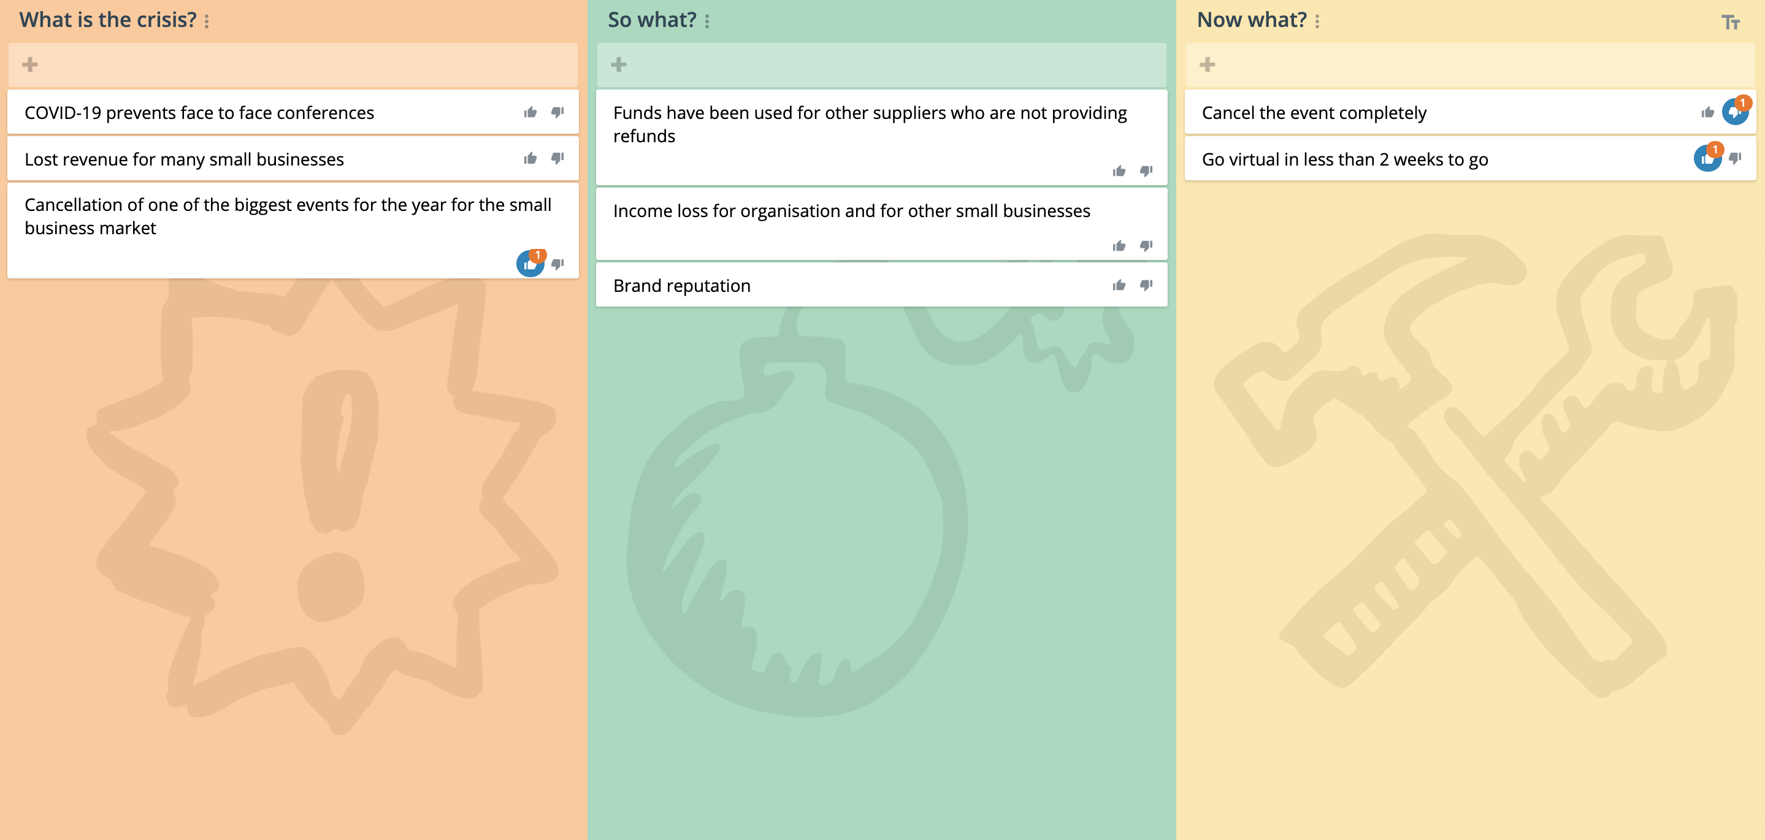Upvote 'Funds have been used' card
This screenshot has width=1765, height=840.
pyautogui.click(x=1118, y=170)
